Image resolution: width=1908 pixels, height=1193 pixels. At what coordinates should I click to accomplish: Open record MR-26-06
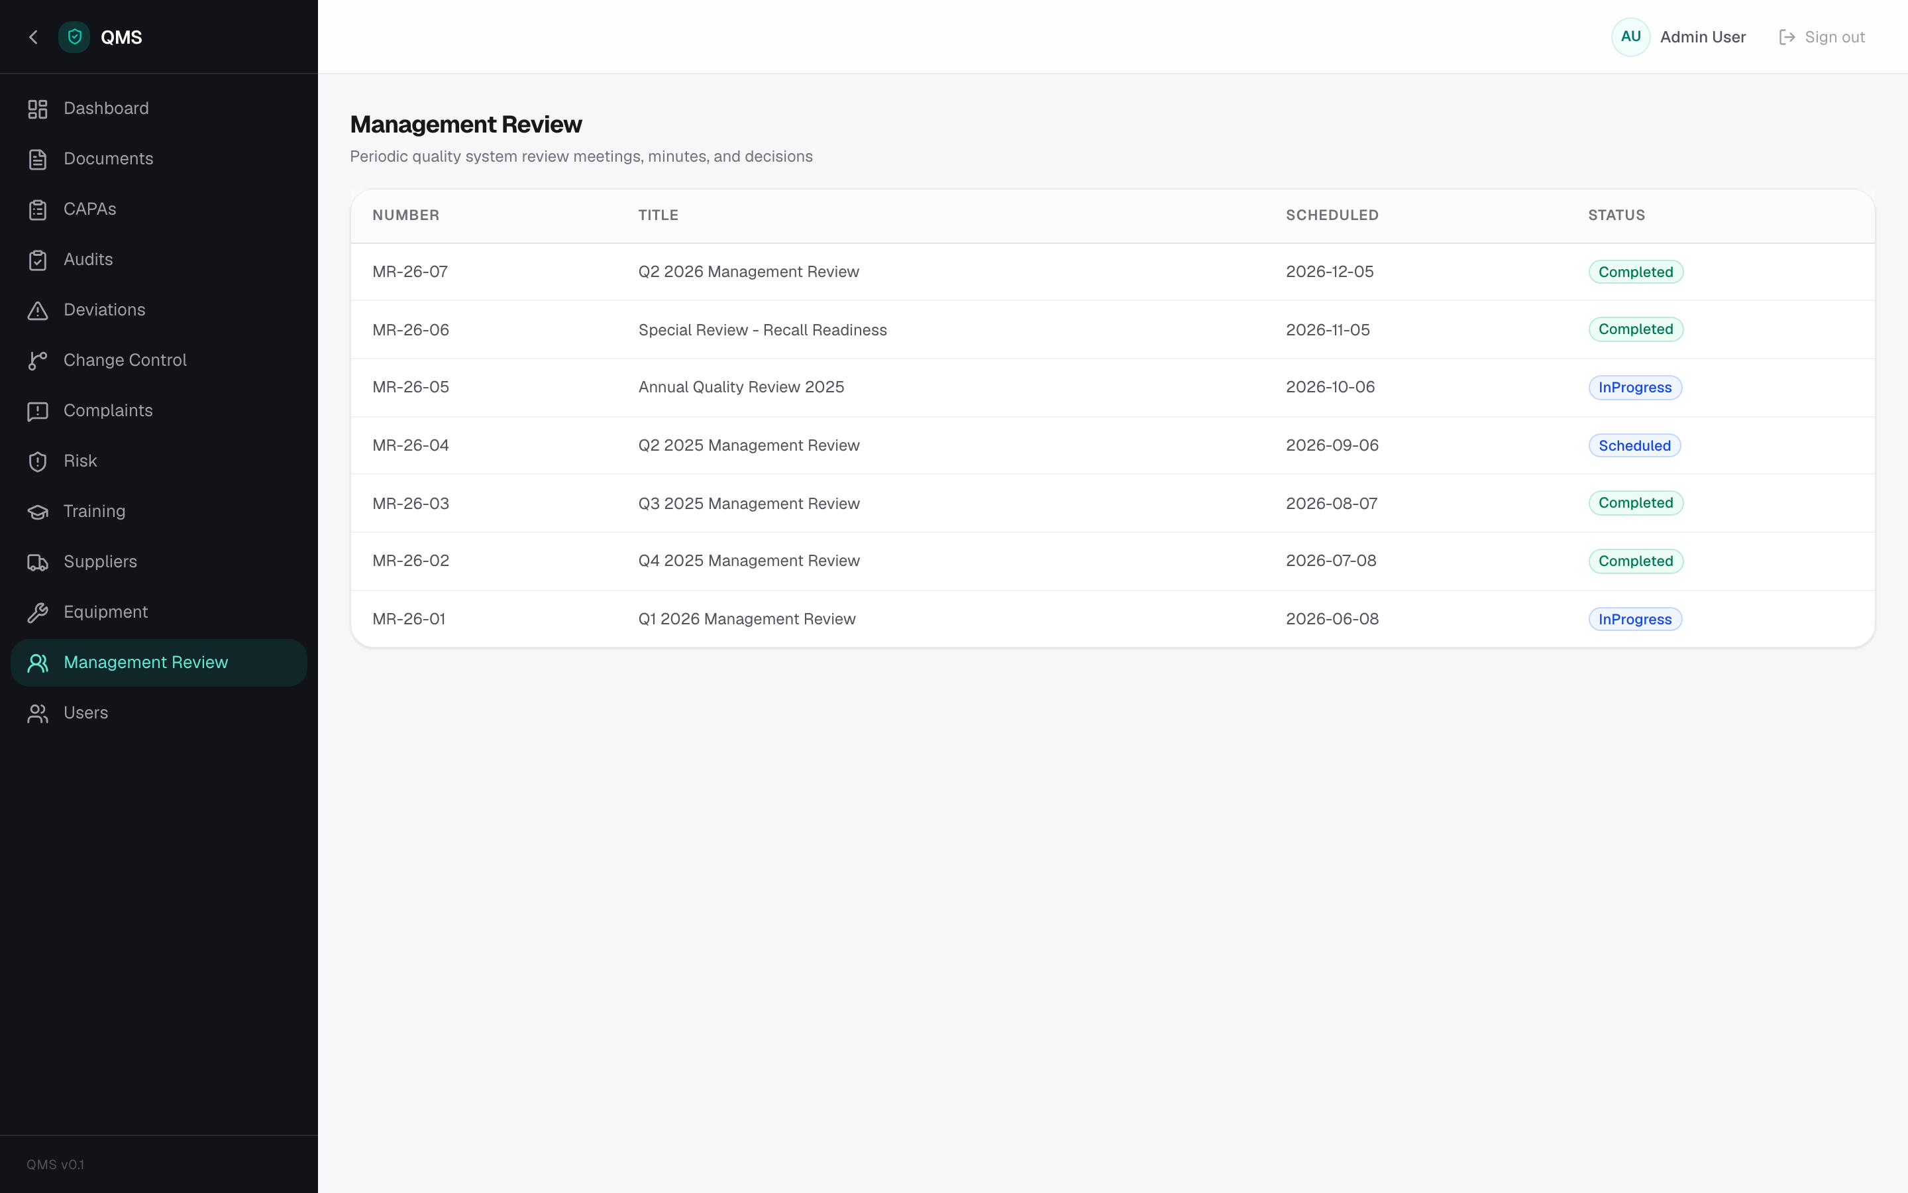pos(1112,330)
